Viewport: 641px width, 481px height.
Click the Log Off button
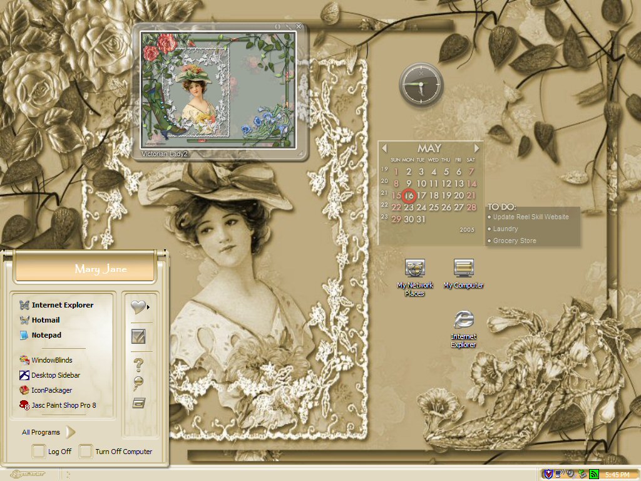(52, 451)
